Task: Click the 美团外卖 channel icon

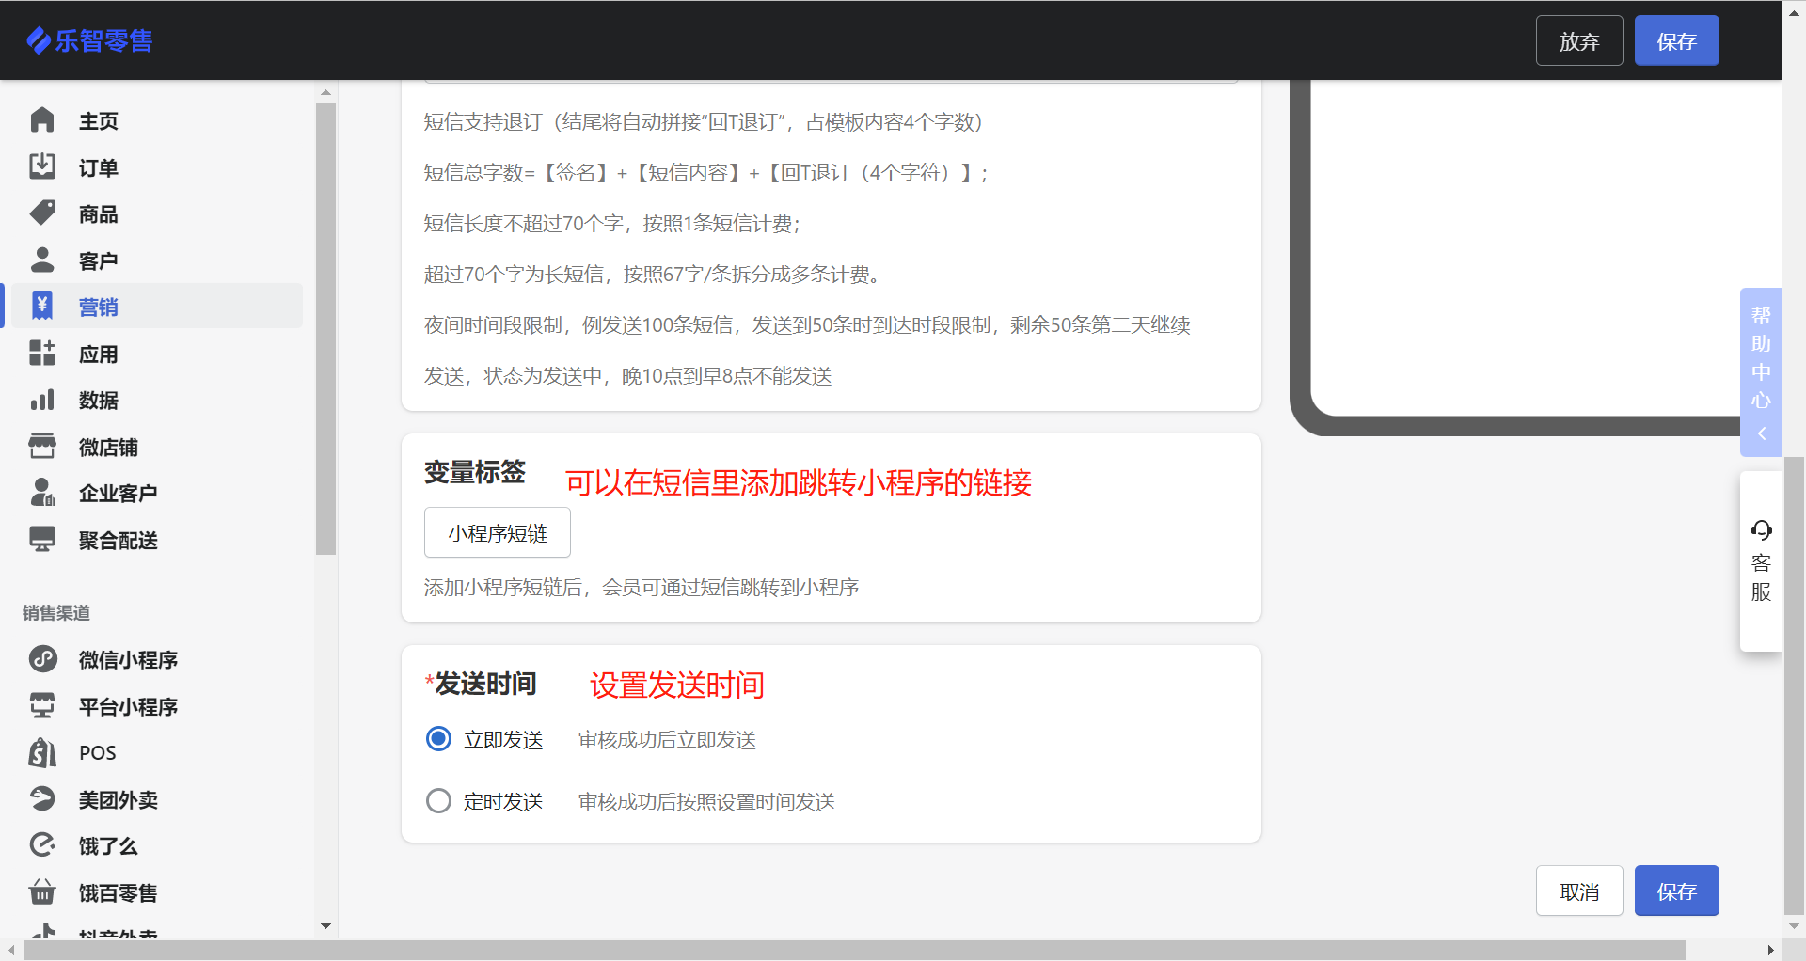Action: click(42, 799)
